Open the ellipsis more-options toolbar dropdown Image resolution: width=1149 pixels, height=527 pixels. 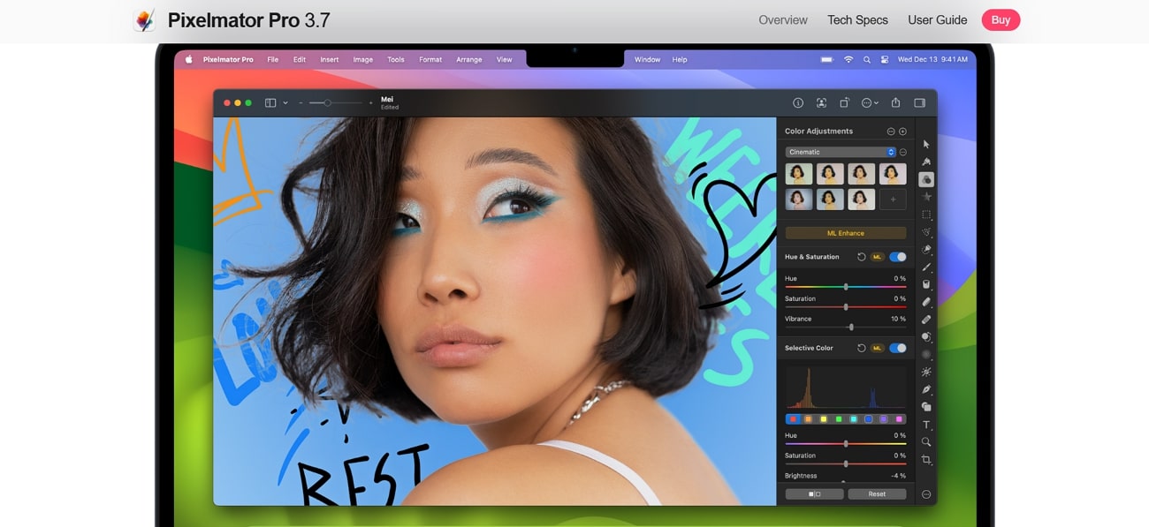[x=870, y=103]
